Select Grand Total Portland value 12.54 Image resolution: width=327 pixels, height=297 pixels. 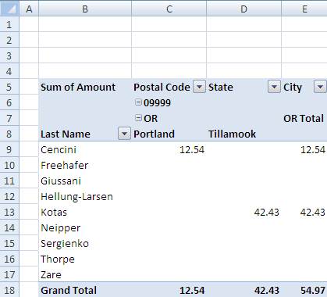point(169,290)
